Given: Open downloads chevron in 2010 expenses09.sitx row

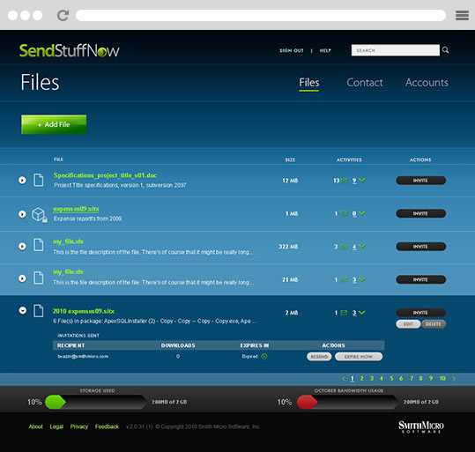Looking at the screenshot, I should coord(361,312).
